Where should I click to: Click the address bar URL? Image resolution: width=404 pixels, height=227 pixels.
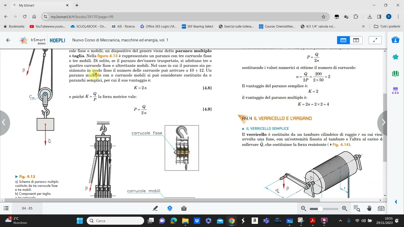tap(82, 17)
